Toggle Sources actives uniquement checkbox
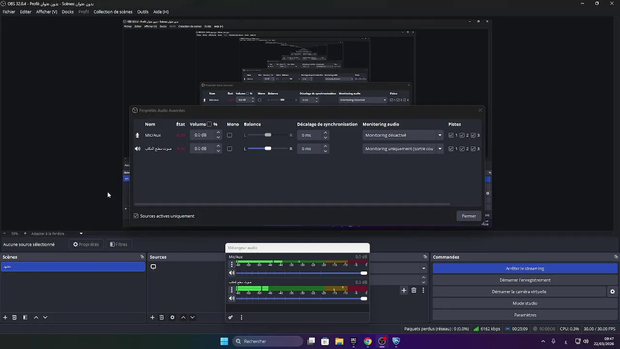This screenshot has width=620, height=349. pos(136,216)
